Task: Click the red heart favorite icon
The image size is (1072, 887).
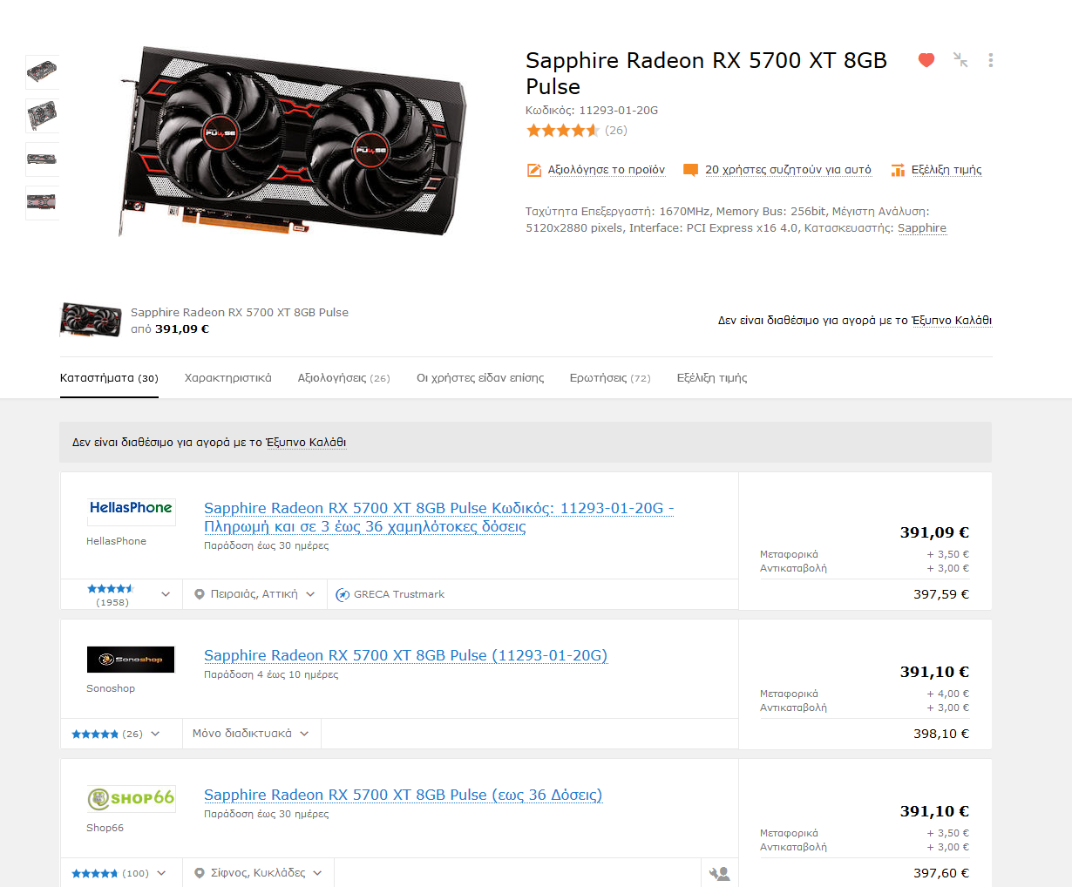Action: (926, 60)
